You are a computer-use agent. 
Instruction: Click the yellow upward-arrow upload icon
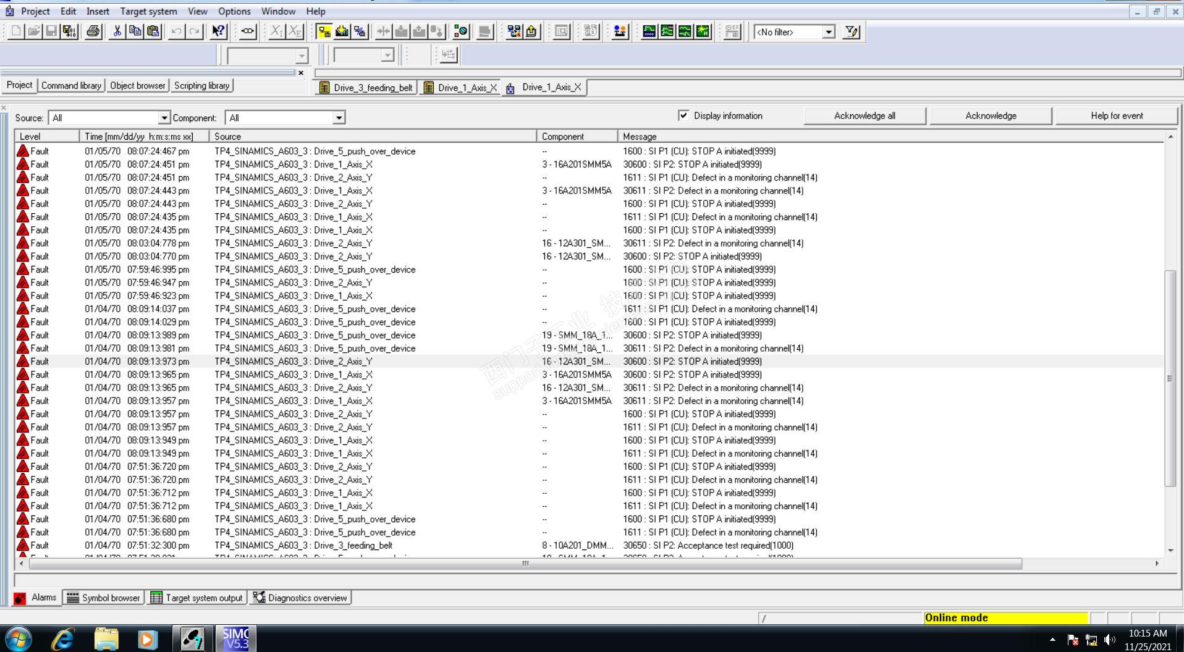pos(531,32)
